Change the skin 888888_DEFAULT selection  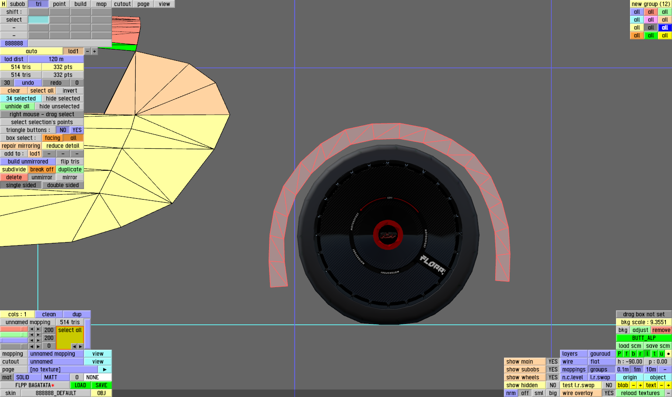(x=56, y=393)
